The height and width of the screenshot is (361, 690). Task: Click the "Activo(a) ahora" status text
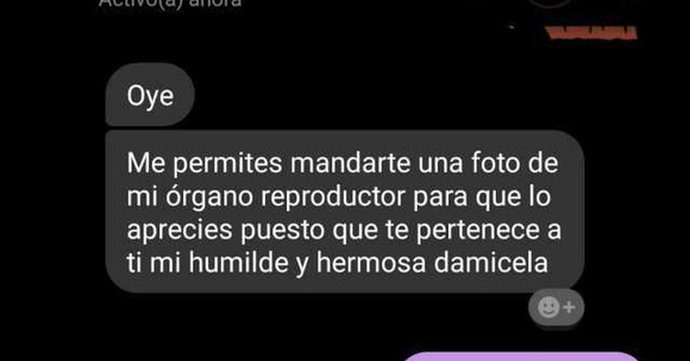click(170, 3)
